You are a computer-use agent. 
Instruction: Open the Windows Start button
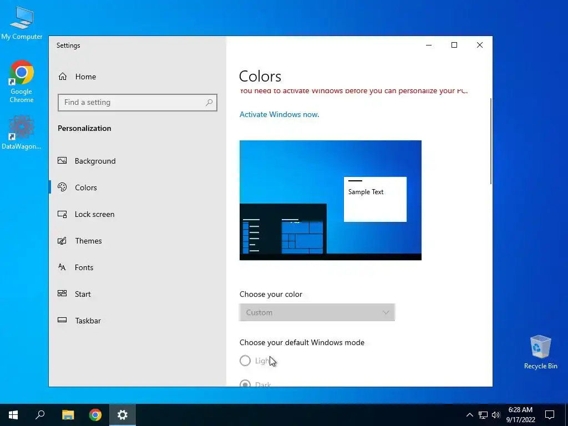coord(13,415)
